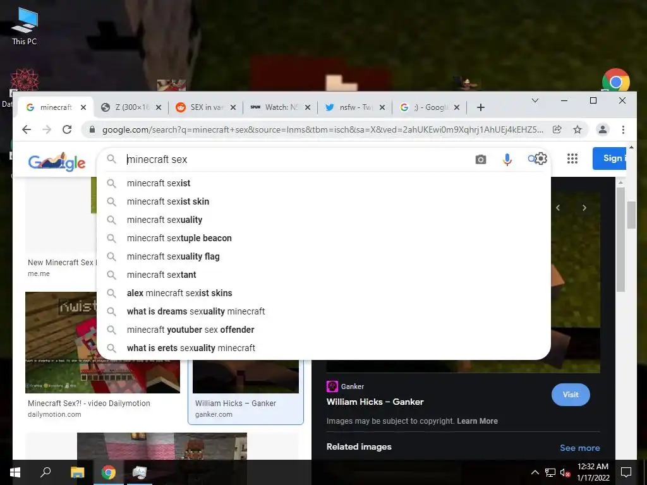Share this page icon in address bar

(557, 129)
